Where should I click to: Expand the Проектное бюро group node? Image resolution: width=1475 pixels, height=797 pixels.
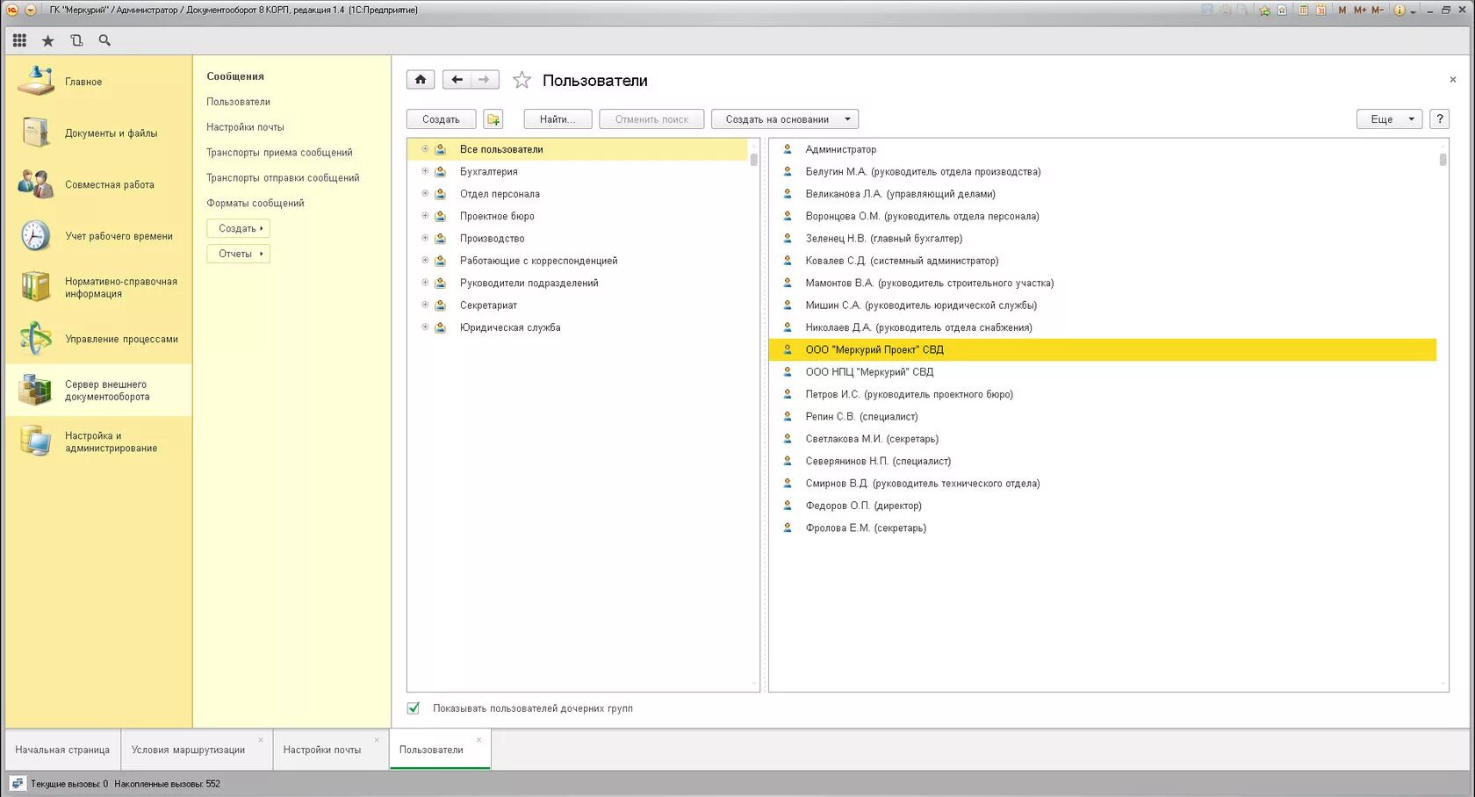(425, 216)
